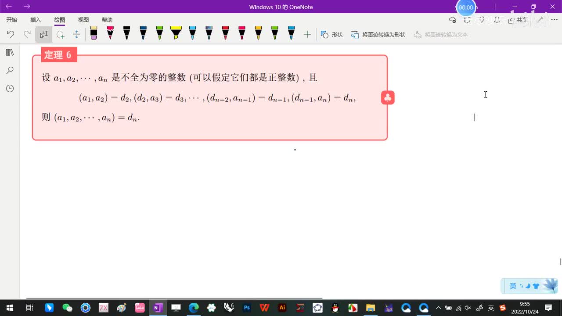
Task: Show hidden system tray icons
Action: coord(438,308)
